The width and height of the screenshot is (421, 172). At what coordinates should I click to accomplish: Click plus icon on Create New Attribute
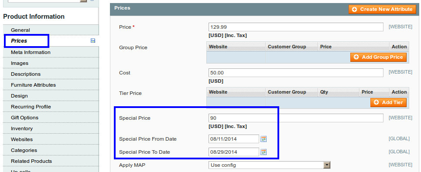pos(354,10)
